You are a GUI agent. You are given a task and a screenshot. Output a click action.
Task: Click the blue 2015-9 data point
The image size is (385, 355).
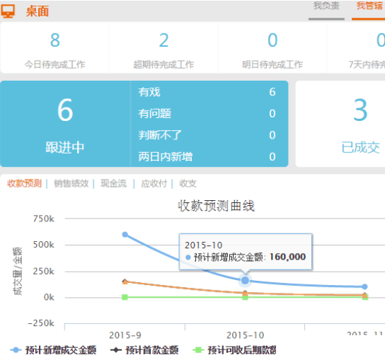point(125,235)
